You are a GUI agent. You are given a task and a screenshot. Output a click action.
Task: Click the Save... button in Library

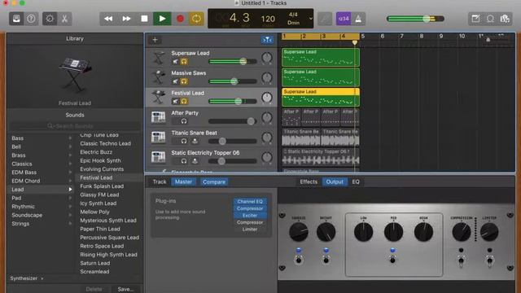coord(125,290)
